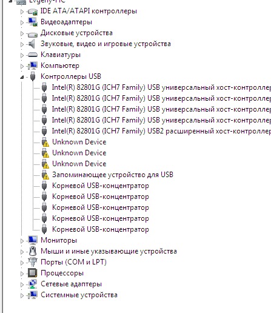Select the USB2 расширенный хост-контроллер entry

tap(161, 131)
